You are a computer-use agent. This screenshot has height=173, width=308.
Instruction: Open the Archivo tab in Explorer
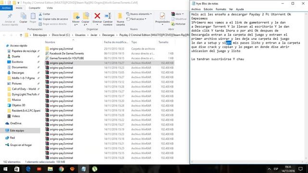6,8
